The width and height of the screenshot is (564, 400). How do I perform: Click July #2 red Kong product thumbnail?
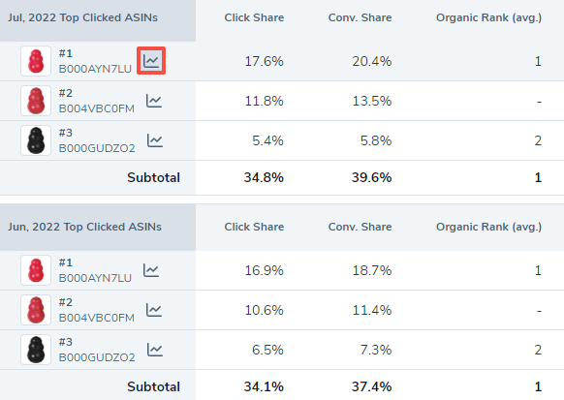click(36, 101)
